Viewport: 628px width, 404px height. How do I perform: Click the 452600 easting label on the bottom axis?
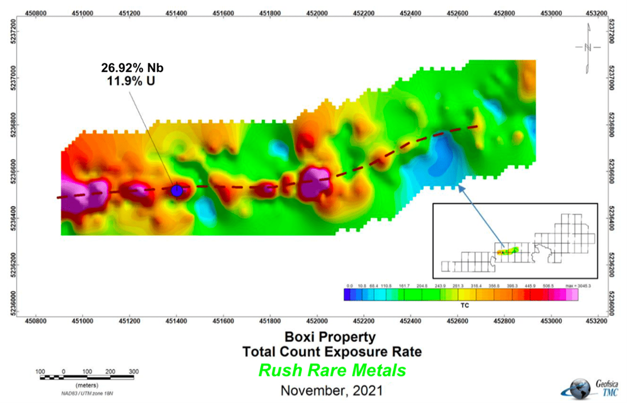[x=457, y=321]
